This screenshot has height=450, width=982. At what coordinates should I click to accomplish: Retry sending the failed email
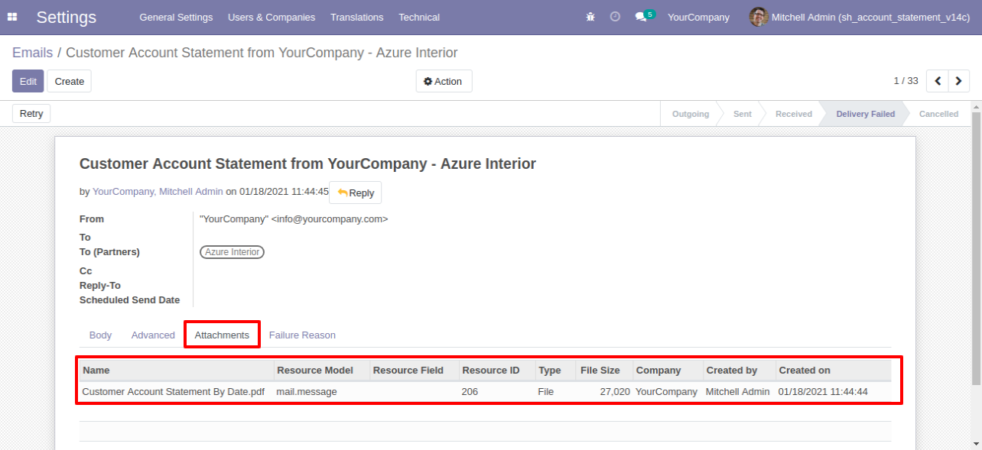tap(31, 113)
